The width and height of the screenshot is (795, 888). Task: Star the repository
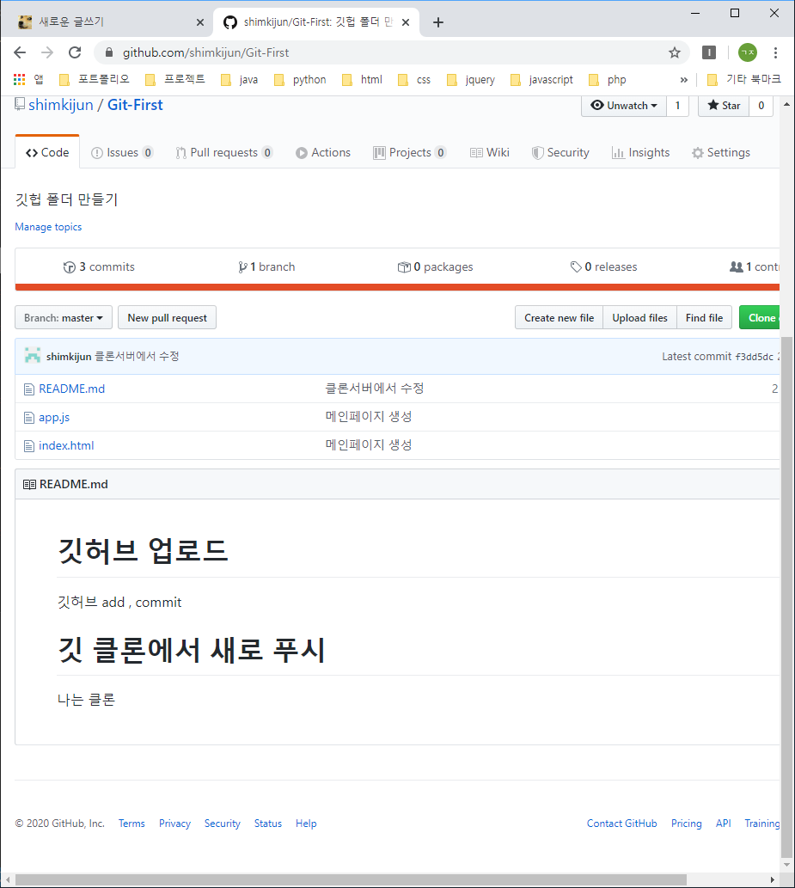[724, 106]
